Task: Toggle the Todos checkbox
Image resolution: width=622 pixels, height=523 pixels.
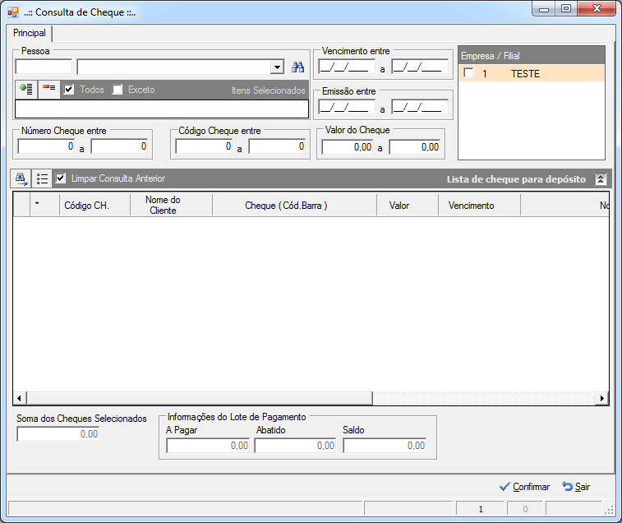Action: click(x=69, y=90)
